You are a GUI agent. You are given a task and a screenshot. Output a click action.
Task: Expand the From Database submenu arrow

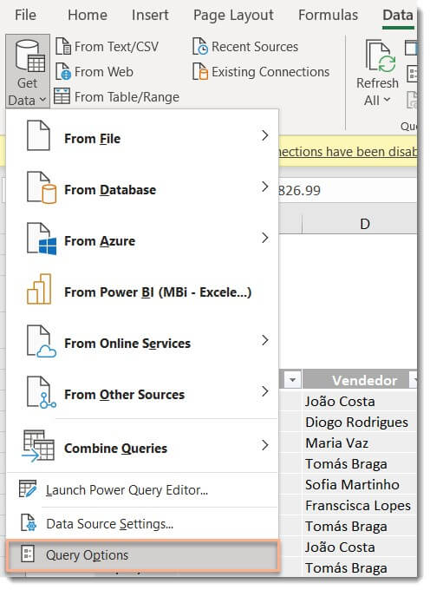(x=265, y=187)
